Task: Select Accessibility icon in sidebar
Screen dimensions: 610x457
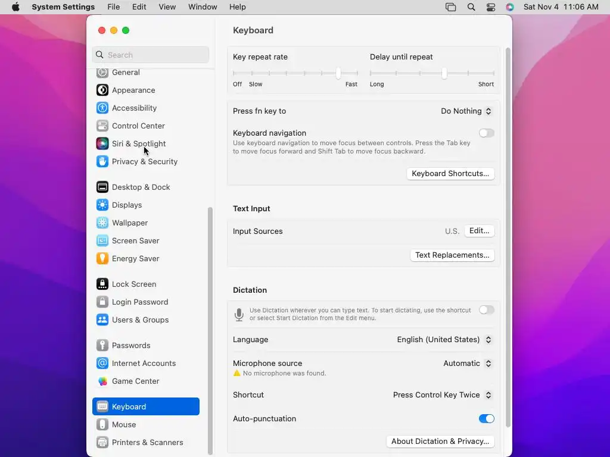Action: (102, 108)
